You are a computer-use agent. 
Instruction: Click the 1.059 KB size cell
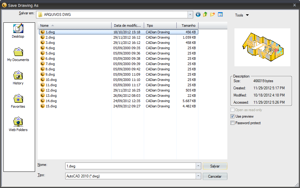(x=189, y=37)
